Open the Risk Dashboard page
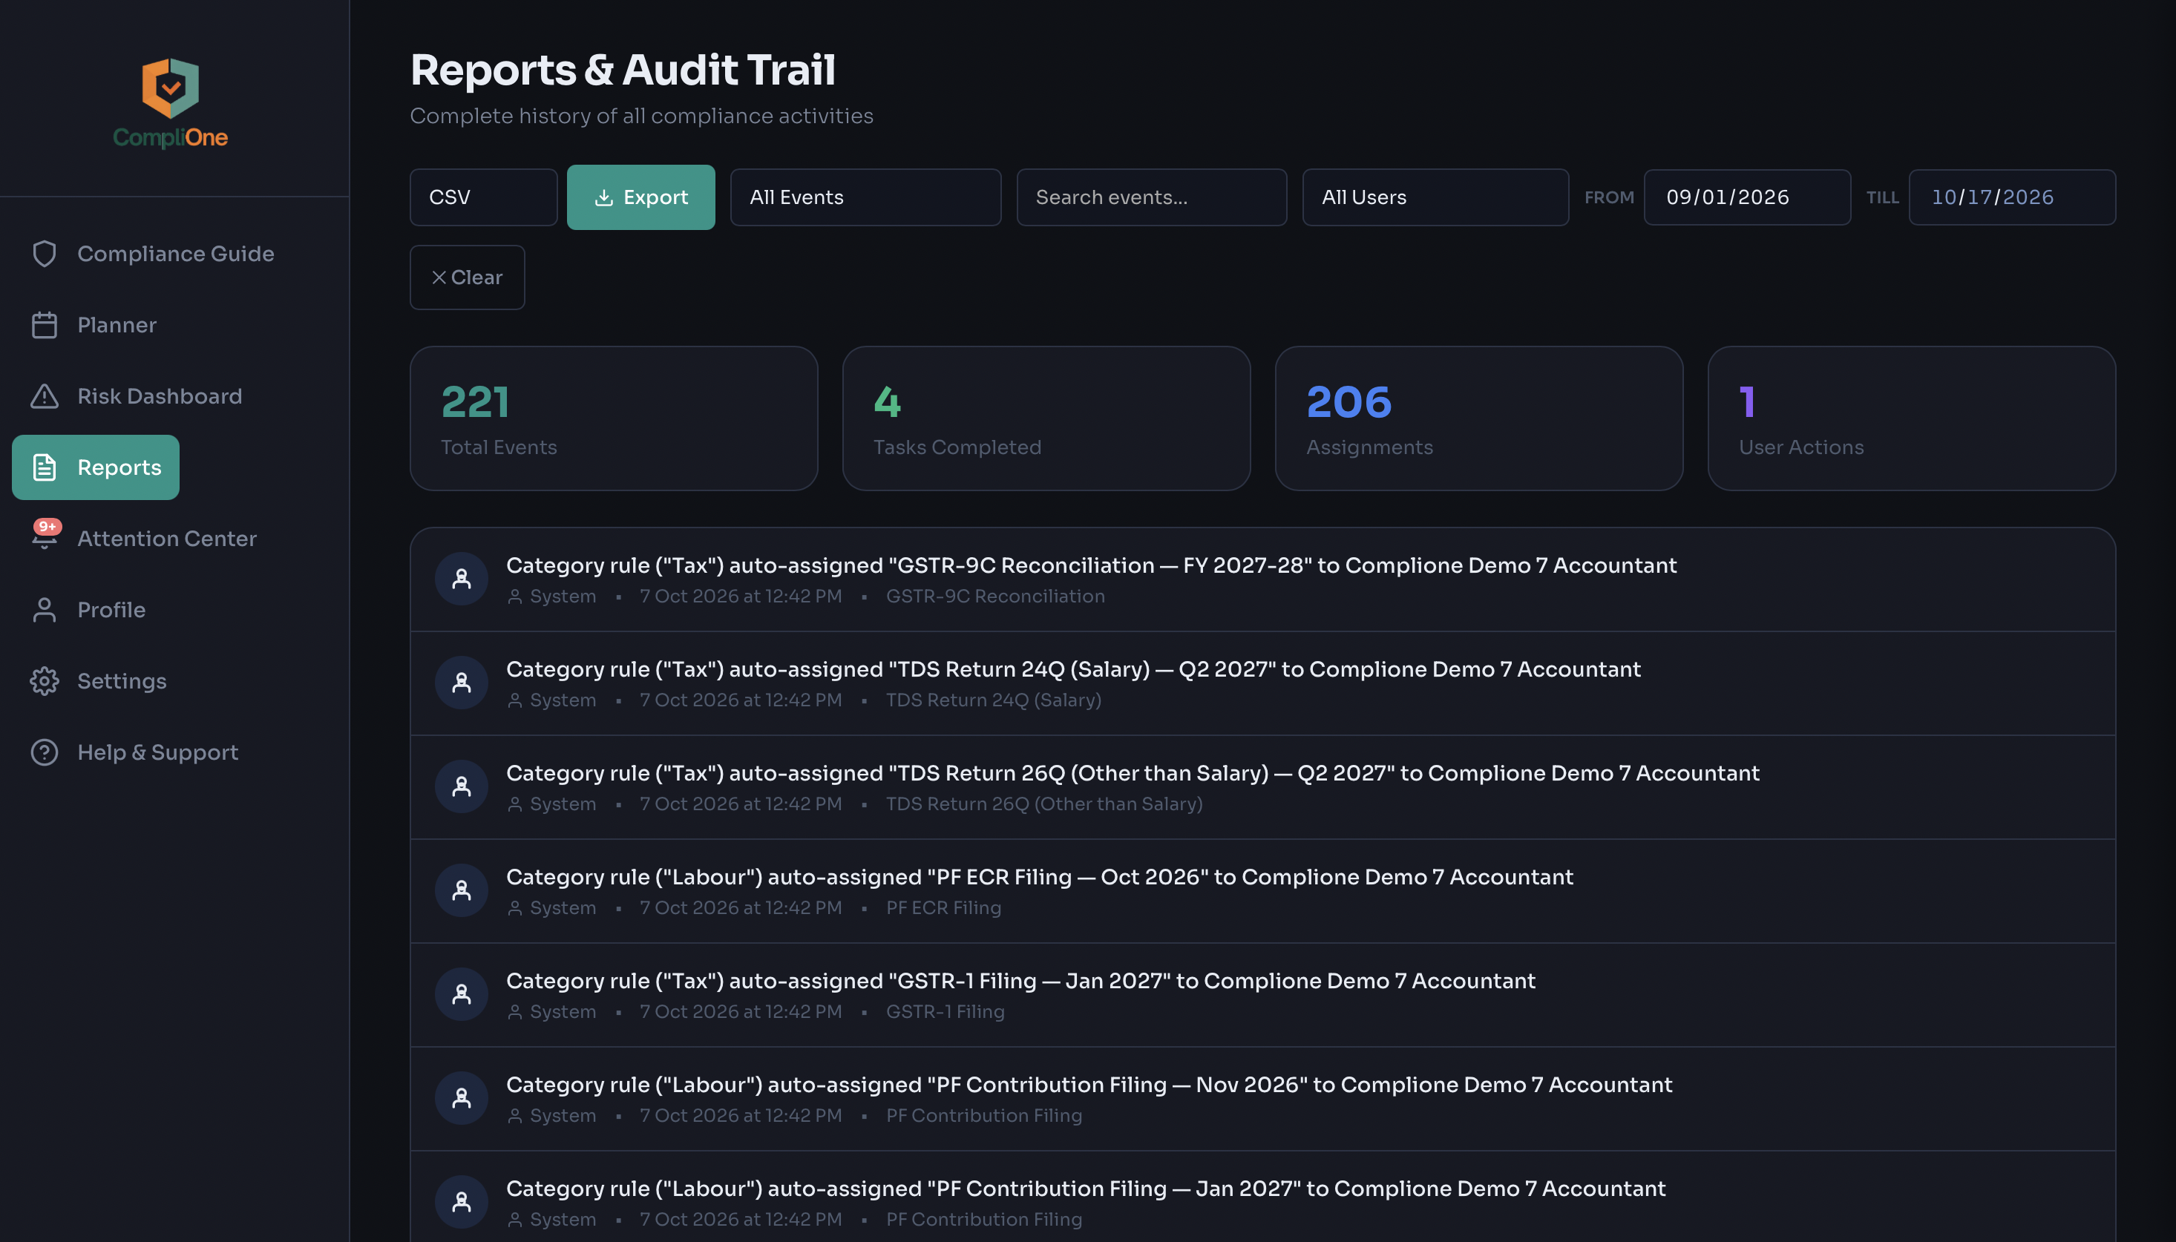Screen dimensions: 2176x1242 click(x=160, y=395)
